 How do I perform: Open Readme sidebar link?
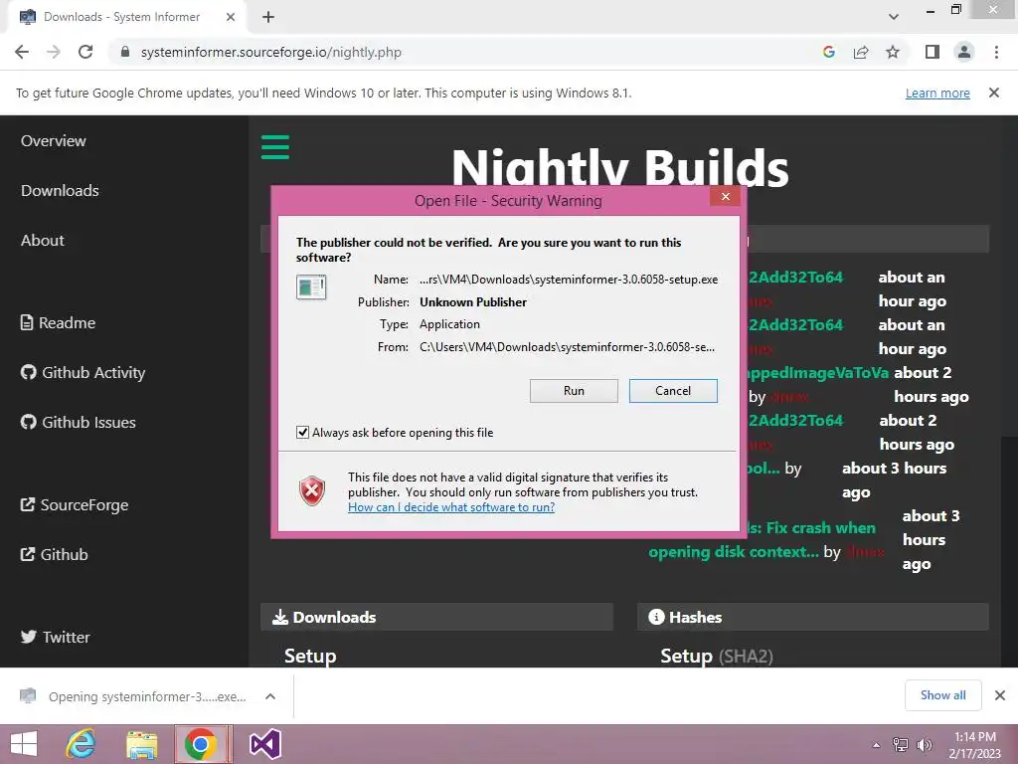pos(58,323)
